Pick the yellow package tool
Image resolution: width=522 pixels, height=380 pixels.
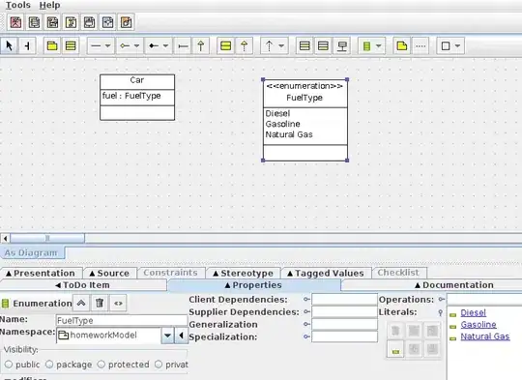pyautogui.click(x=52, y=45)
